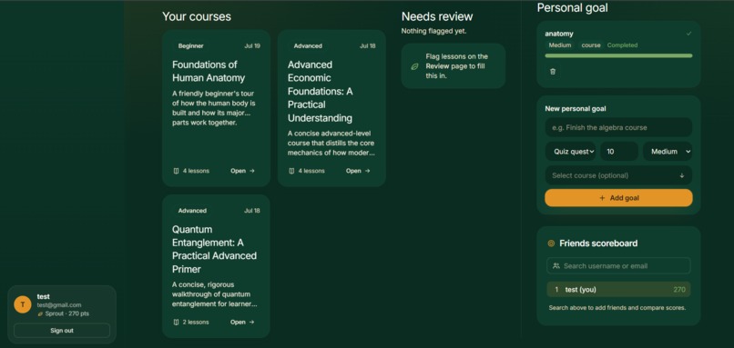734x348 pixels.
Task: Click the Completed status on anatomy goal
Action: (x=622, y=45)
